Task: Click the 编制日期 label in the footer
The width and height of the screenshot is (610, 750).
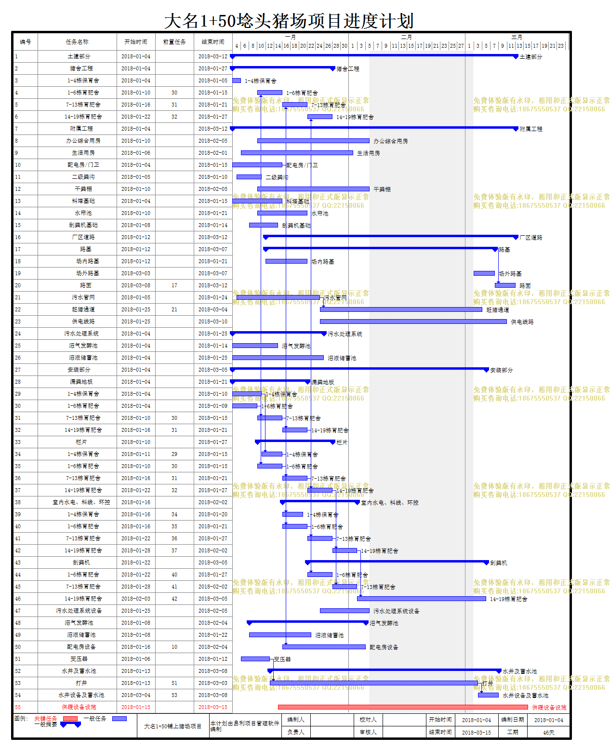Action: pyautogui.click(x=513, y=720)
